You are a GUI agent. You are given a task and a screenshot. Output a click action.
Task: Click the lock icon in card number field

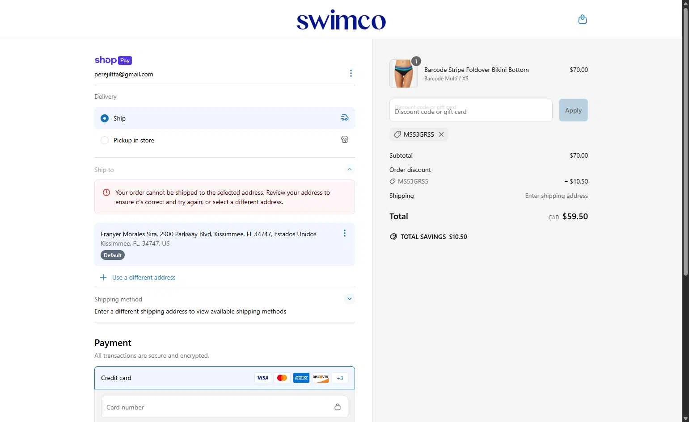tap(338, 407)
